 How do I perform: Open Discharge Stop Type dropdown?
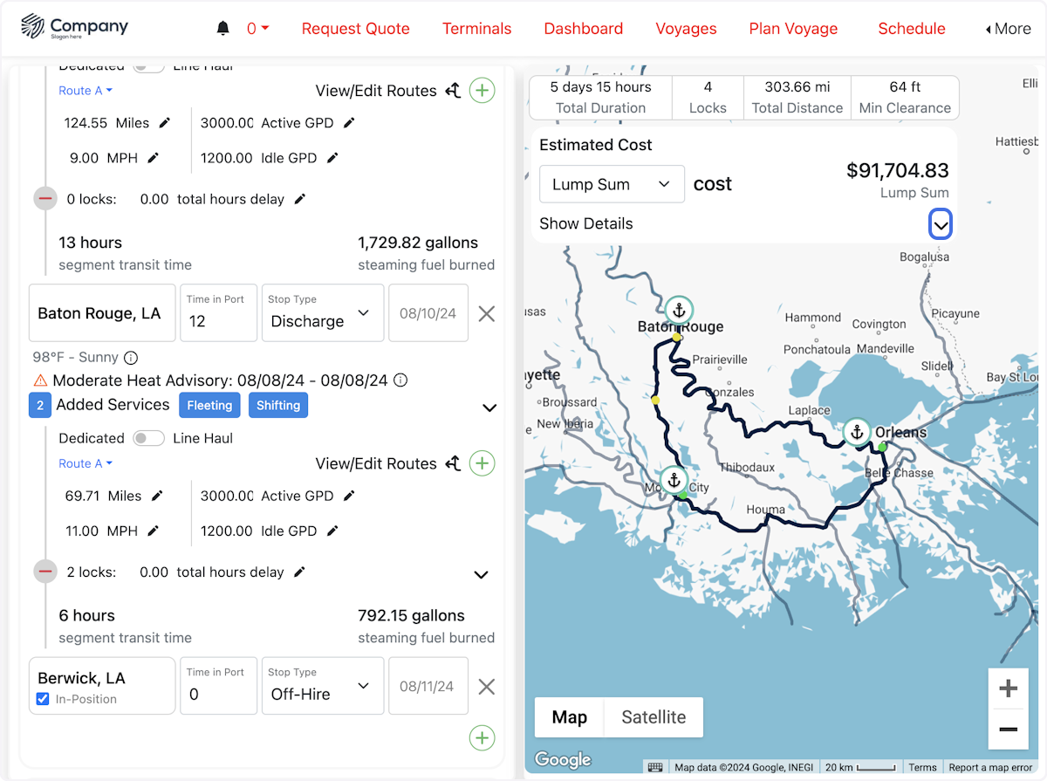[x=323, y=313]
